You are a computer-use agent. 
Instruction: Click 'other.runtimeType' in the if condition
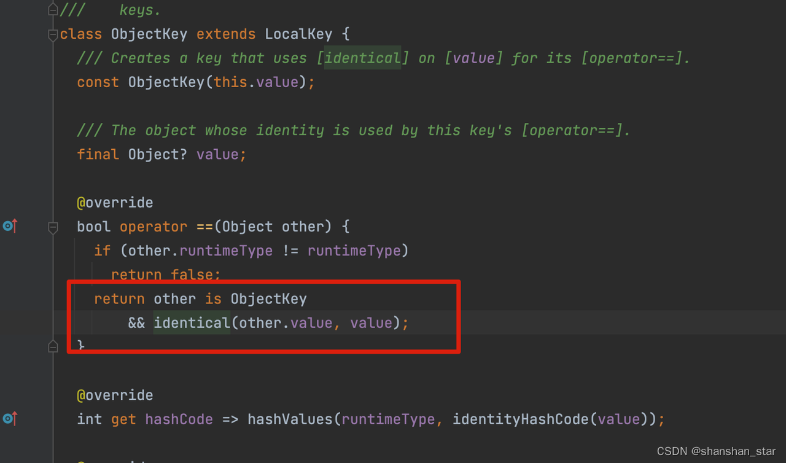(x=200, y=251)
